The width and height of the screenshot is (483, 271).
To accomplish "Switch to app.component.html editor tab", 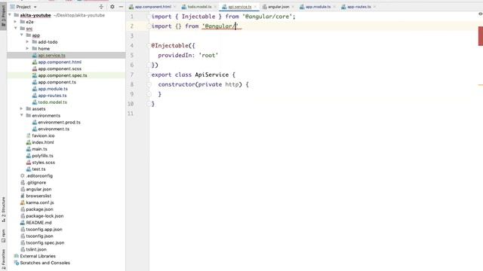I will (x=152, y=7).
